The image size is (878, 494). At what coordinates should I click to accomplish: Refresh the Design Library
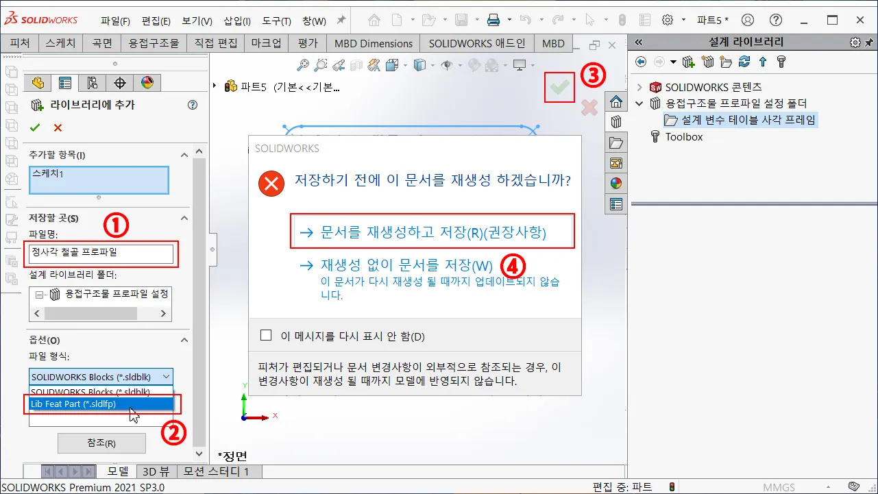[744, 62]
